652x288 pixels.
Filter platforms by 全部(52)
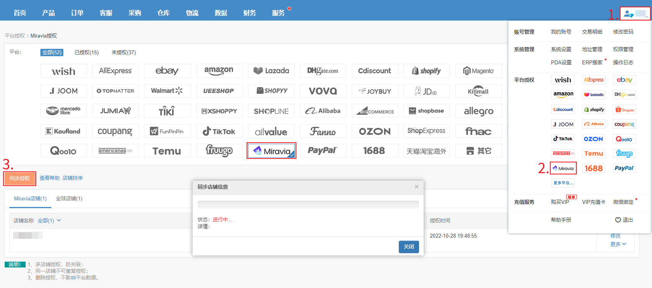pos(52,52)
